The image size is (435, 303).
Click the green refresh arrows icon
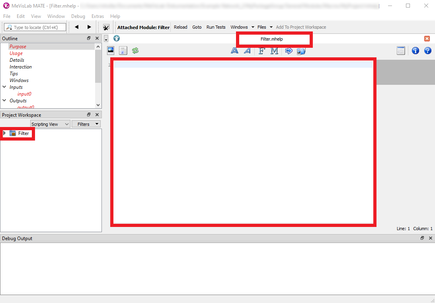click(x=135, y=51)
